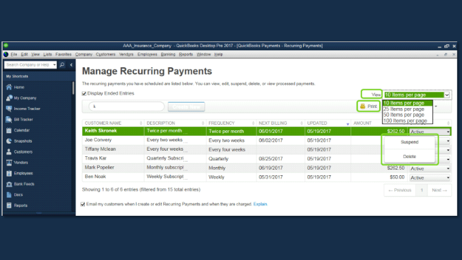Select the Travis Kar row
Viewport: 462px width, 260px height.
[266, 158]
